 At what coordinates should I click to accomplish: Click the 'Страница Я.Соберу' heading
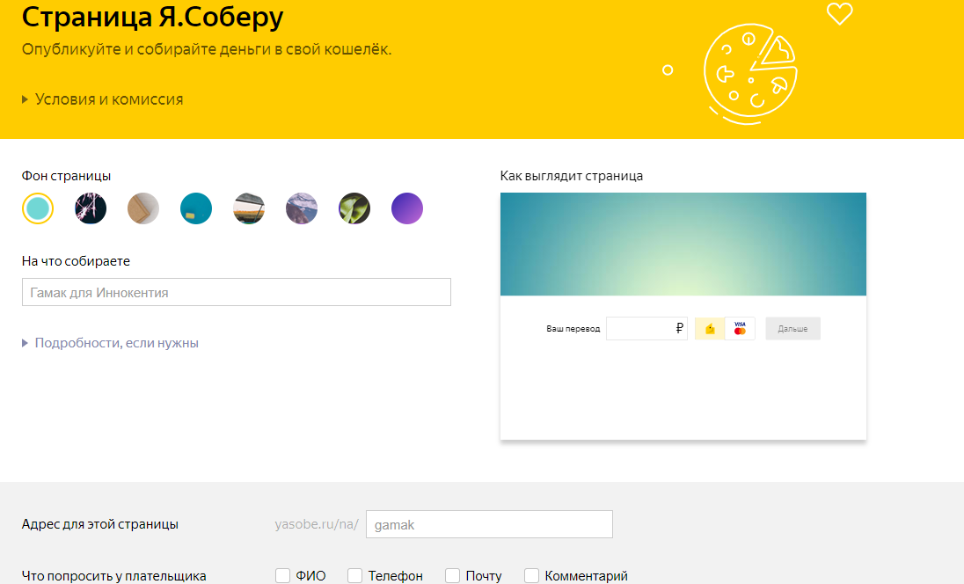(x=152, y=17)
